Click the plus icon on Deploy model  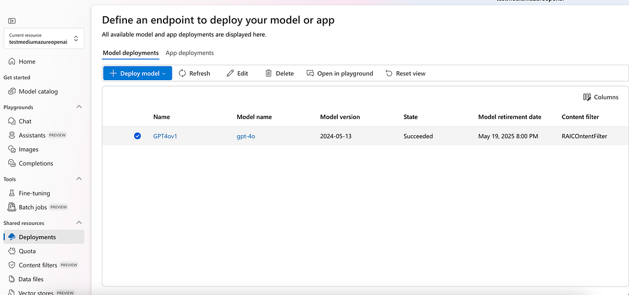pos(113,74)
